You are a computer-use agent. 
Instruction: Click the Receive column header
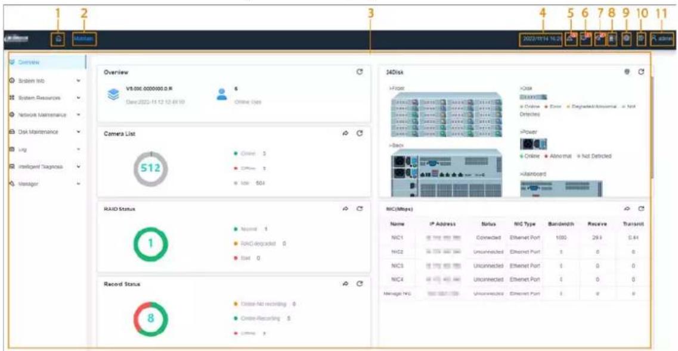597,224
